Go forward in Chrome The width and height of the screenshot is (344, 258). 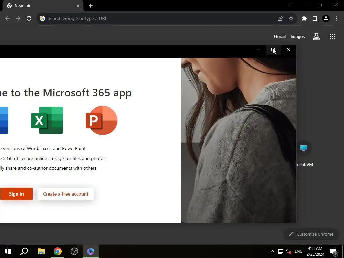18,19
